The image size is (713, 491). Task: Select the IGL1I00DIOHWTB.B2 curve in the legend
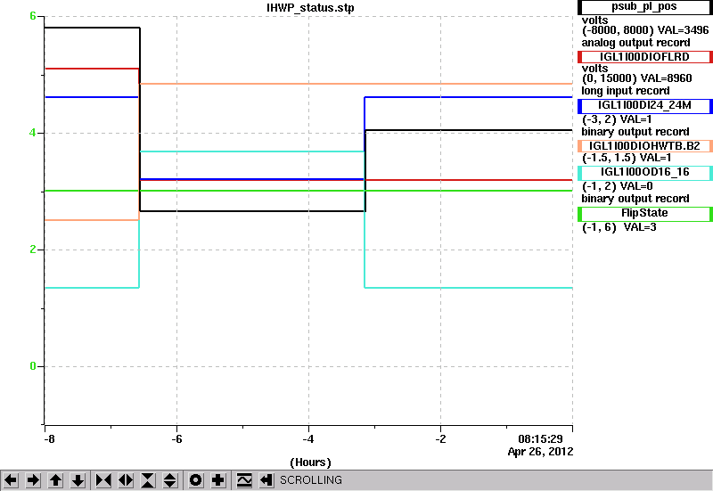[x=644, y=146]
